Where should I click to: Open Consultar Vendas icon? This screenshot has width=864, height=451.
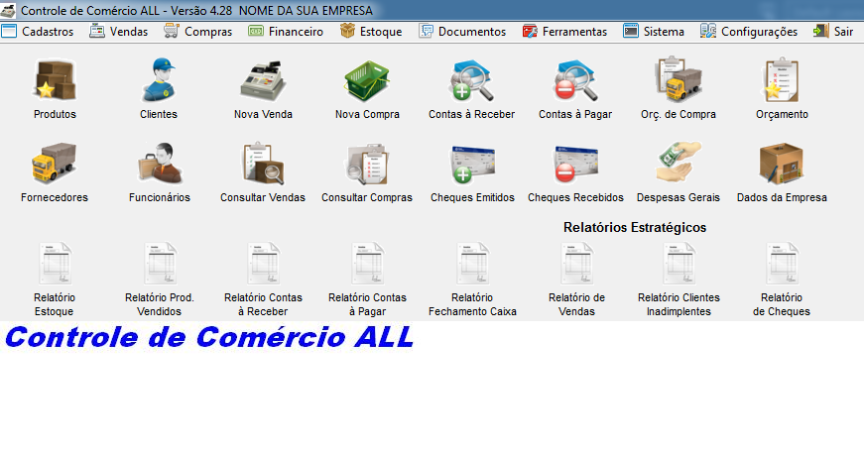pos(263,163)
